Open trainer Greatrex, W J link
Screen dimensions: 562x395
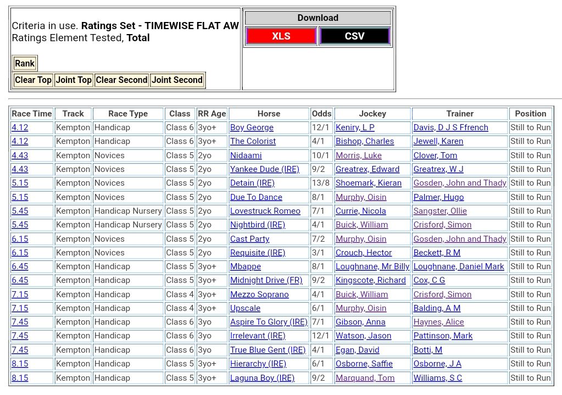coord(438,169)
